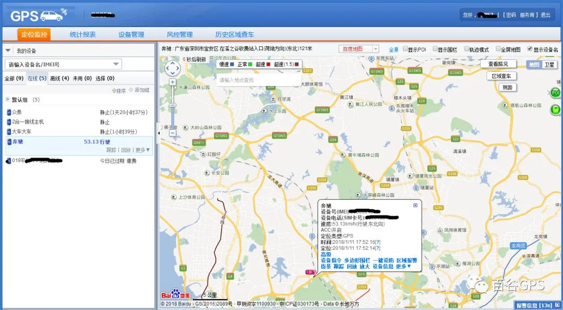Click the 测距 measure button

pyautogui.click(x=507, y=87)
